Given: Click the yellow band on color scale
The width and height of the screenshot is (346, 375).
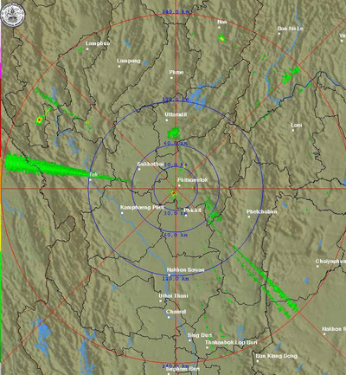Looking at the screenshot, I should pyautogui.click(x=1, y=226).
